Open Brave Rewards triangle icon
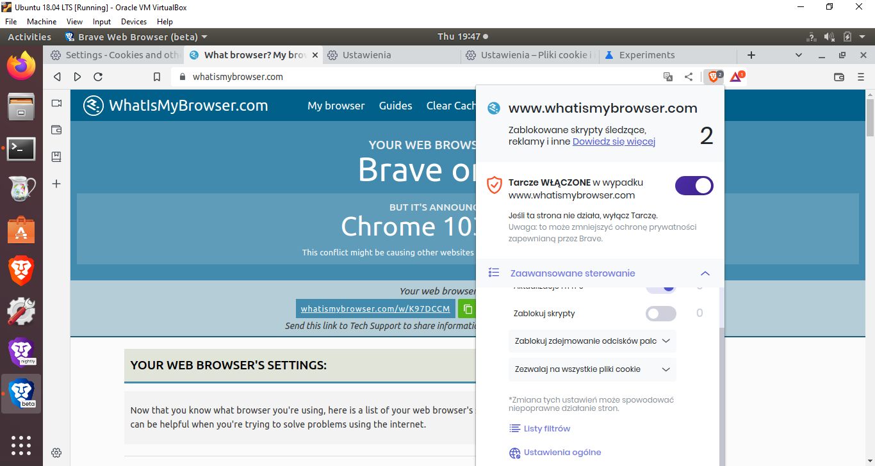The height and width of the screenshot is (466, 875). [735, 76]
